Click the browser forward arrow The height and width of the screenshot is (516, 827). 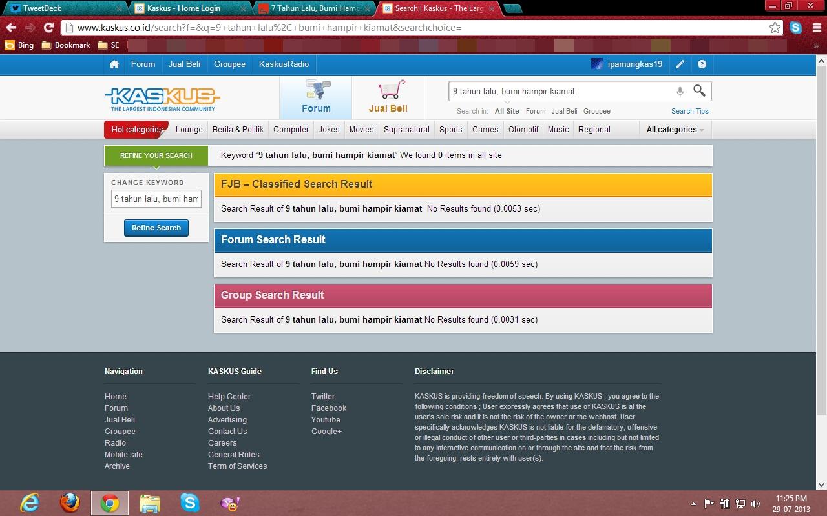point(30,28)
